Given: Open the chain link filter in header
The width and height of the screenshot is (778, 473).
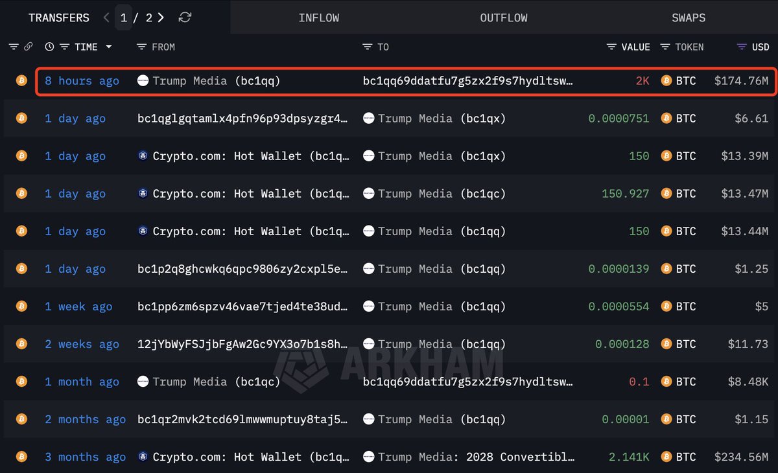Looking at the screenshot, I should [x=28, y=47].
